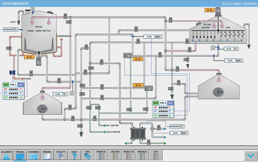Screen dimensions: 258x162
Task: Click the LL indicator below lauter tun
Action: click(213, 48)
